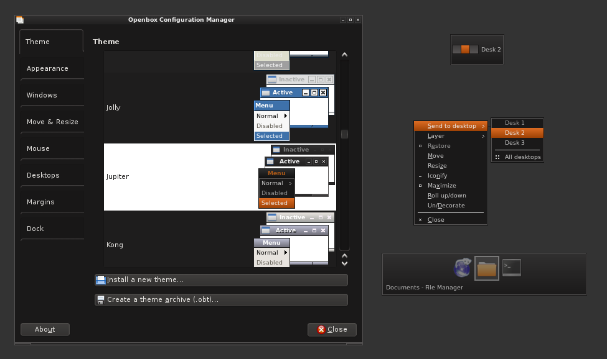Click the lower scroll-down arrow of theme list

click(344, 263)
